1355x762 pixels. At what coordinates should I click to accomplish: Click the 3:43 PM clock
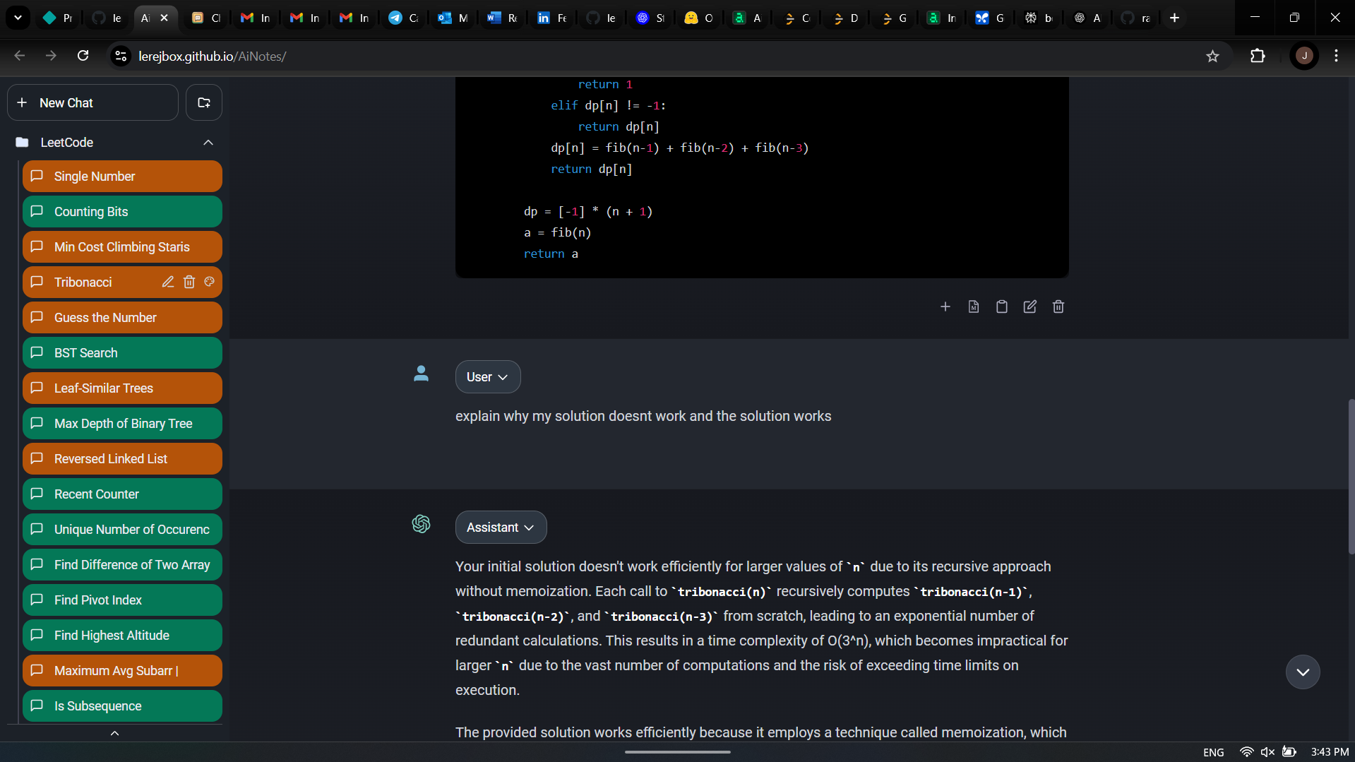[1329, 752]
